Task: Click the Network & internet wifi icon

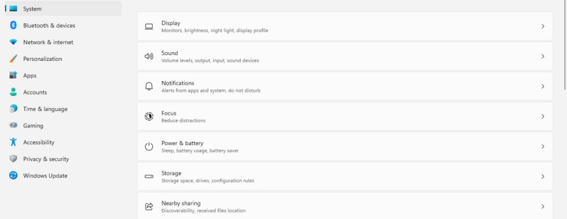Action: point(13,42)
